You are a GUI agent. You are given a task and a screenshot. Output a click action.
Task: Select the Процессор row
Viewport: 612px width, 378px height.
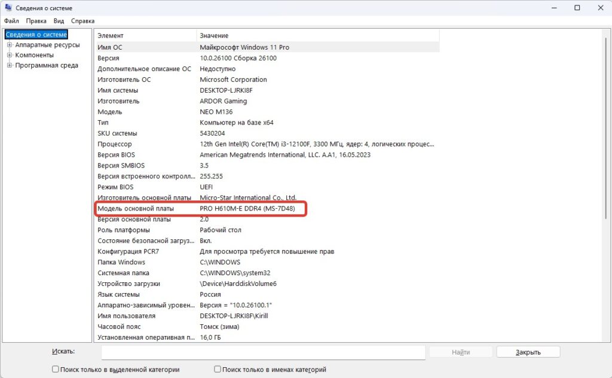click(267, 144)
